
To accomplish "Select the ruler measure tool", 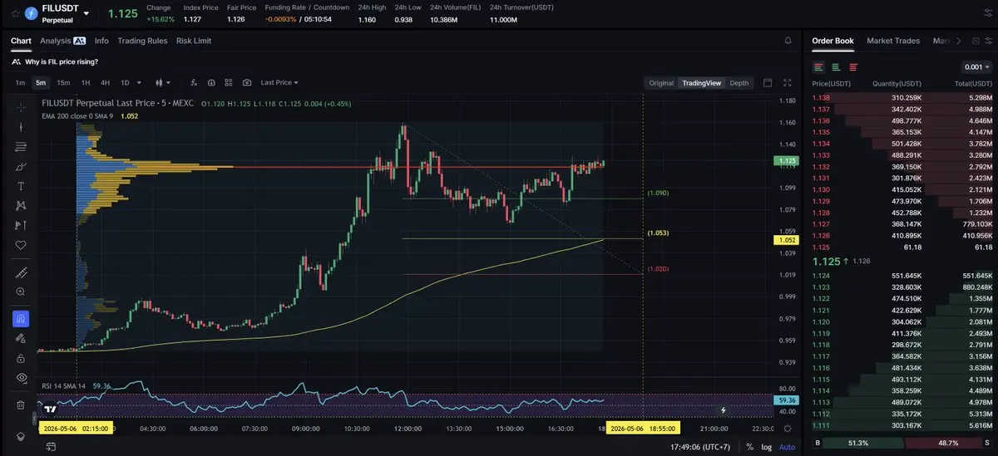I will [21, 272].
